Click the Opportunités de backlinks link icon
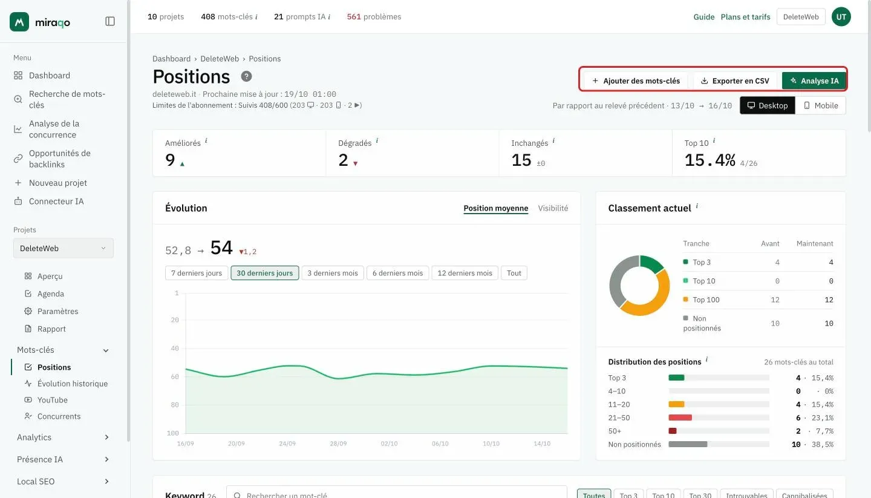The width and height of the screenshot is (871, 498). [18, 159]
